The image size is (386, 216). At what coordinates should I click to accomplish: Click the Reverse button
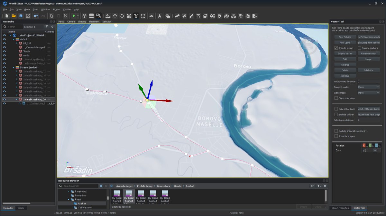click(345, 65)
